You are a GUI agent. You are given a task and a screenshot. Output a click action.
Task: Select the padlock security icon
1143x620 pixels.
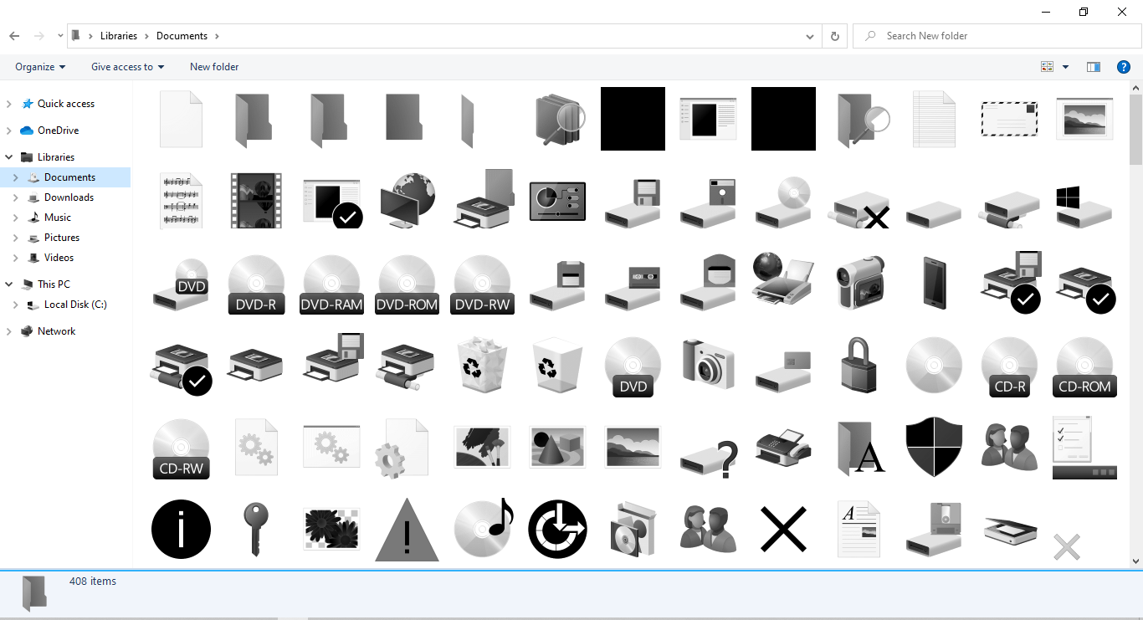coord(859,366)
